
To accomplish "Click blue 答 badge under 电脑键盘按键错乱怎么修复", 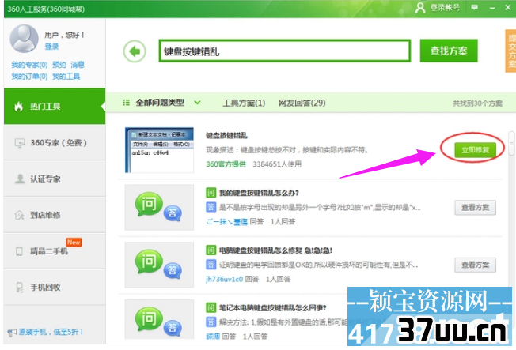I will tap(211, 264).
